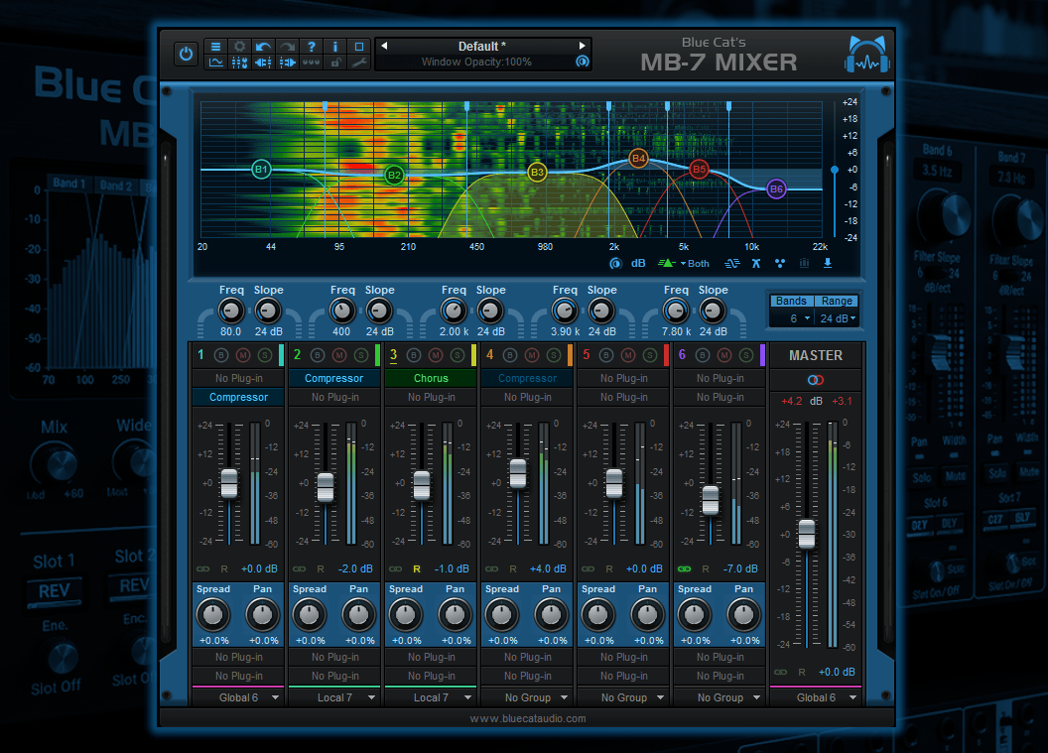This screenshot has height=753, width=1048.
Task: Open the wrench tools icon
Action: pyautogui.click(x=359, y=63)
